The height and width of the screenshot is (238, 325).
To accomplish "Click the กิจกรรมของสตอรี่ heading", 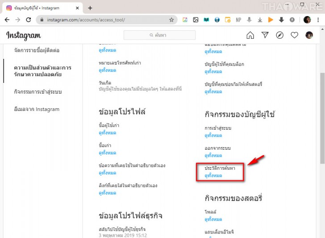I will (x=233, y=198).
